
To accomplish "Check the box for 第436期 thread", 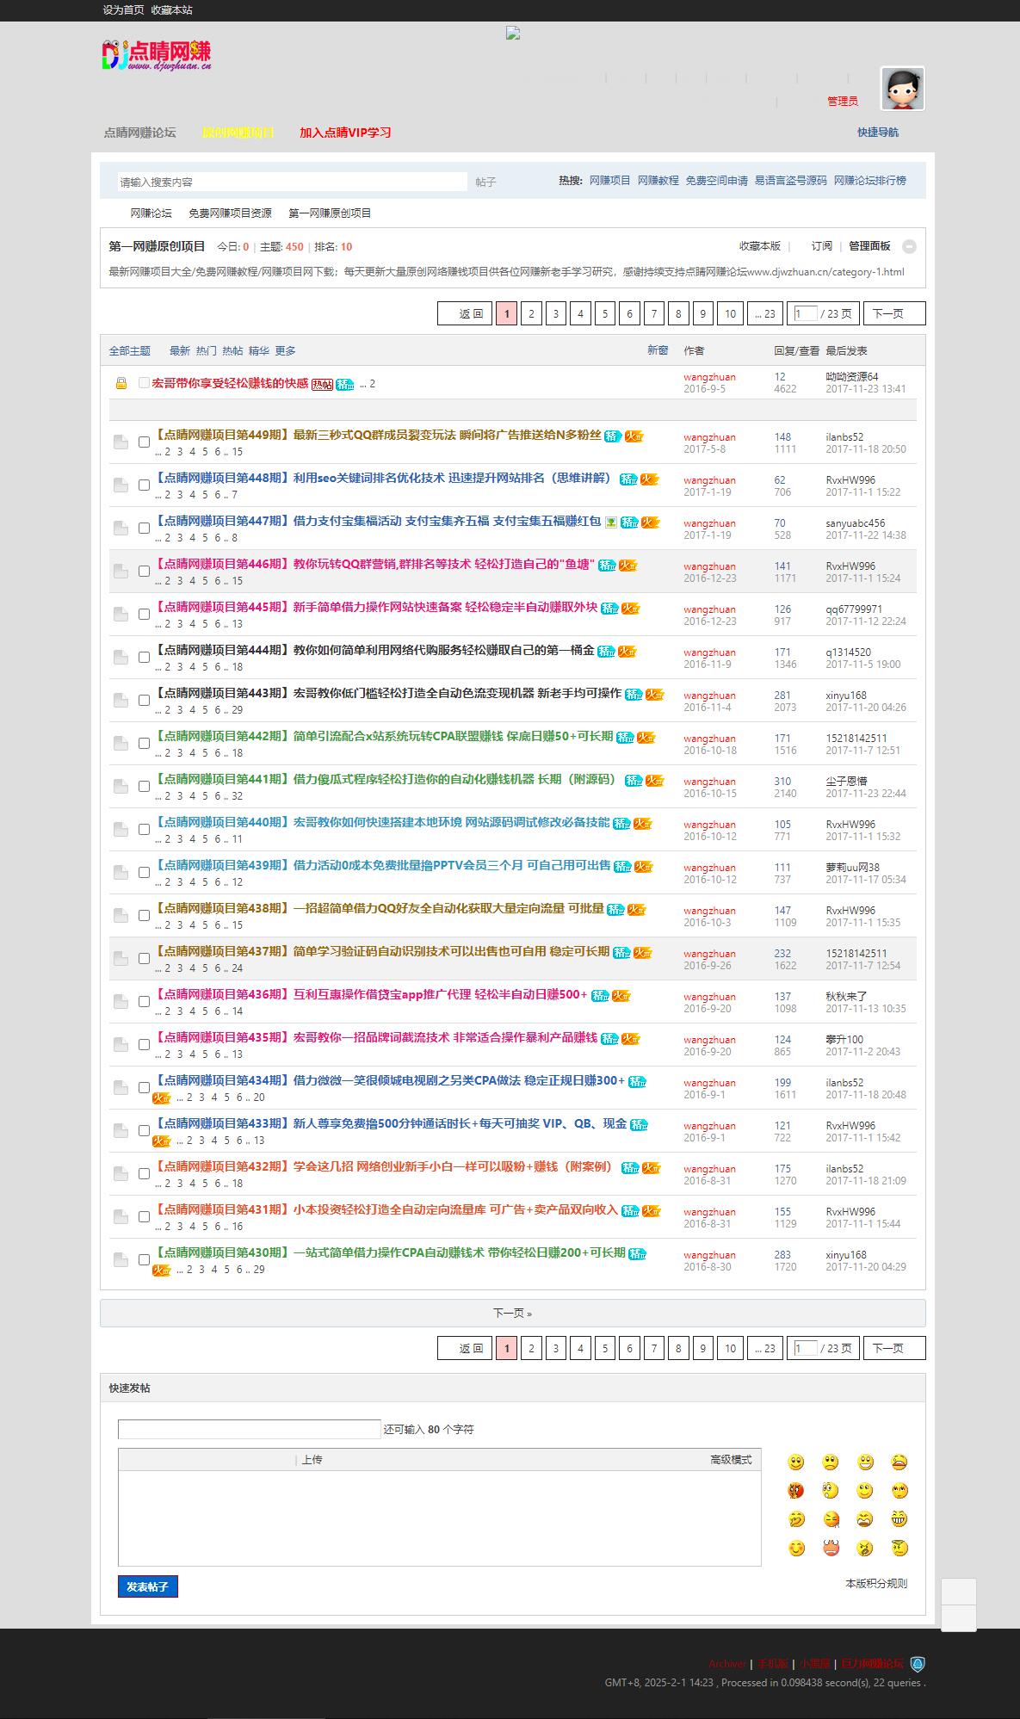I will click(144, 1002).
